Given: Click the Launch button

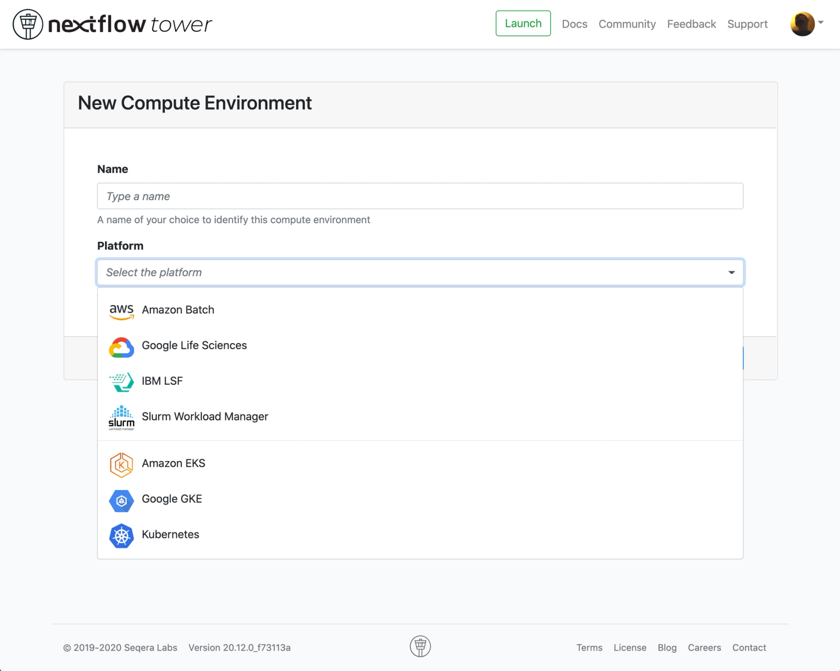Looking at the screenshot, I should (x=523, y=23).
